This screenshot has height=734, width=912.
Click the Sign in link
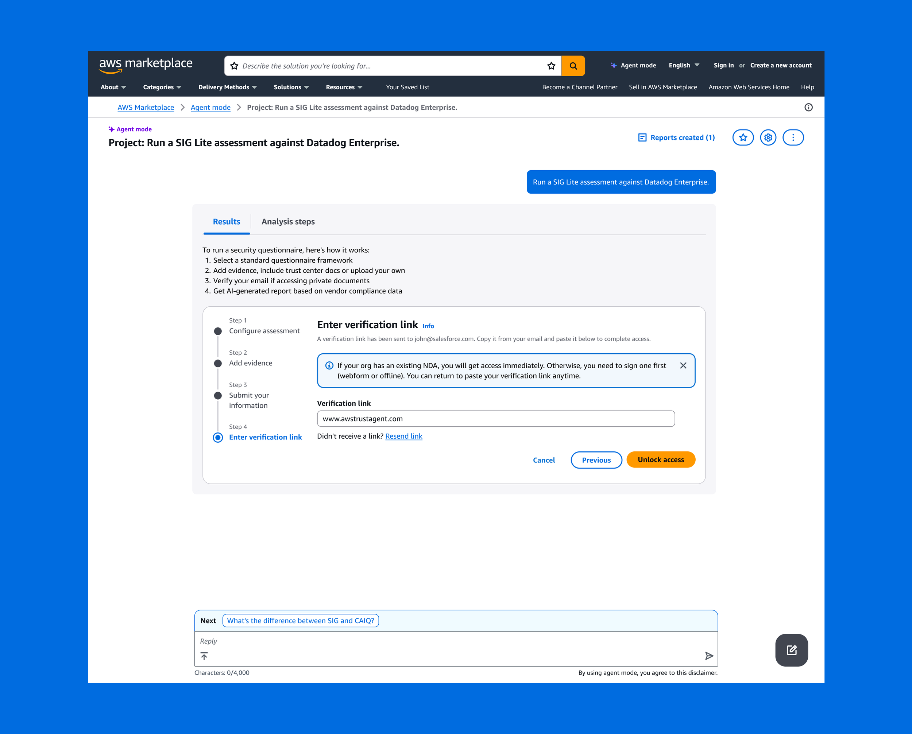click(723, 65)
